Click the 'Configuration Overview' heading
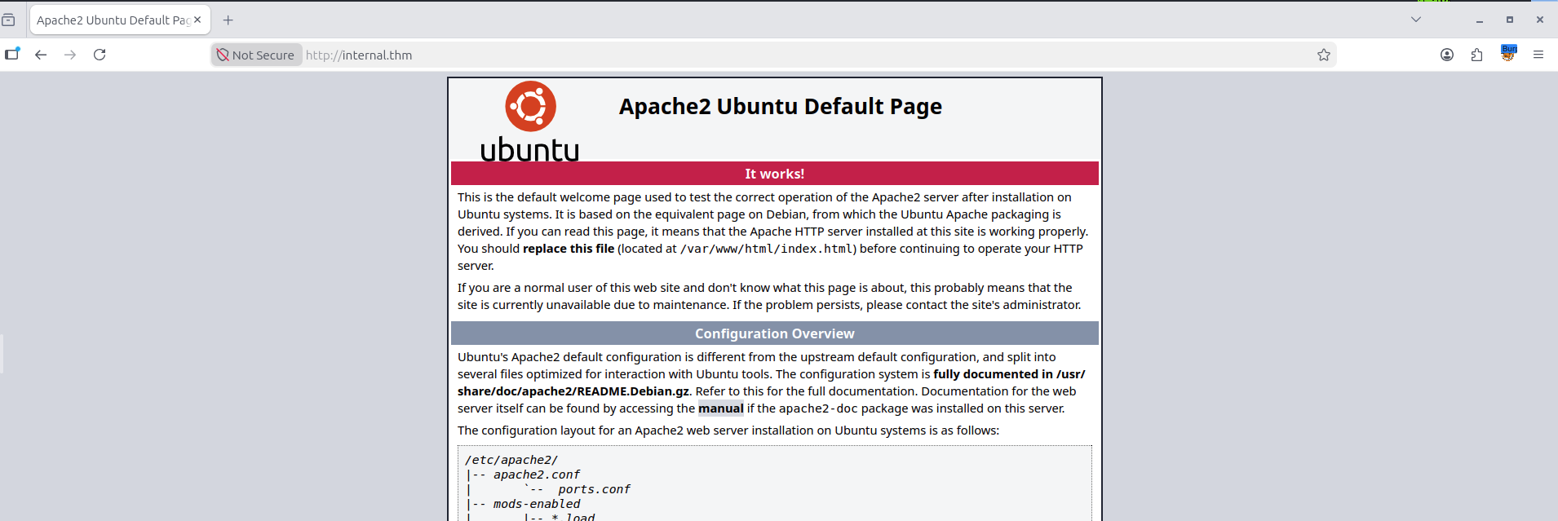The width and height of the screenshot is (1558, 521). pyautogui.click(x=775, y=333)
